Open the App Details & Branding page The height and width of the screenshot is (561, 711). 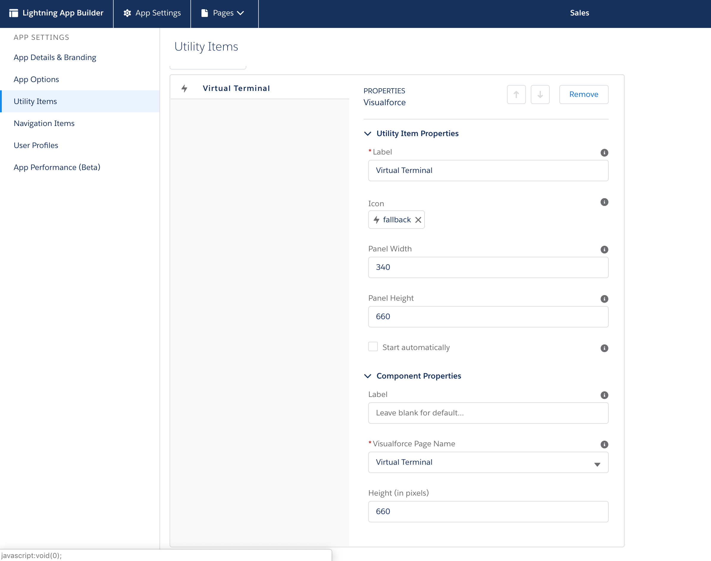click(55, 57)
